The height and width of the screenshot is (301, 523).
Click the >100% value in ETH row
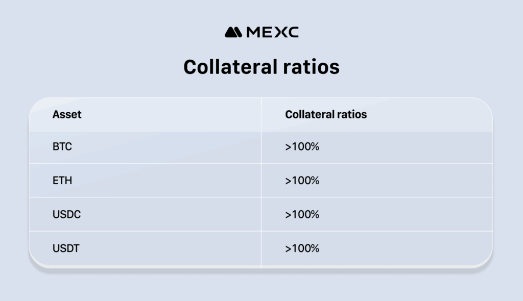pyautogui.click(x=302, y=181)
